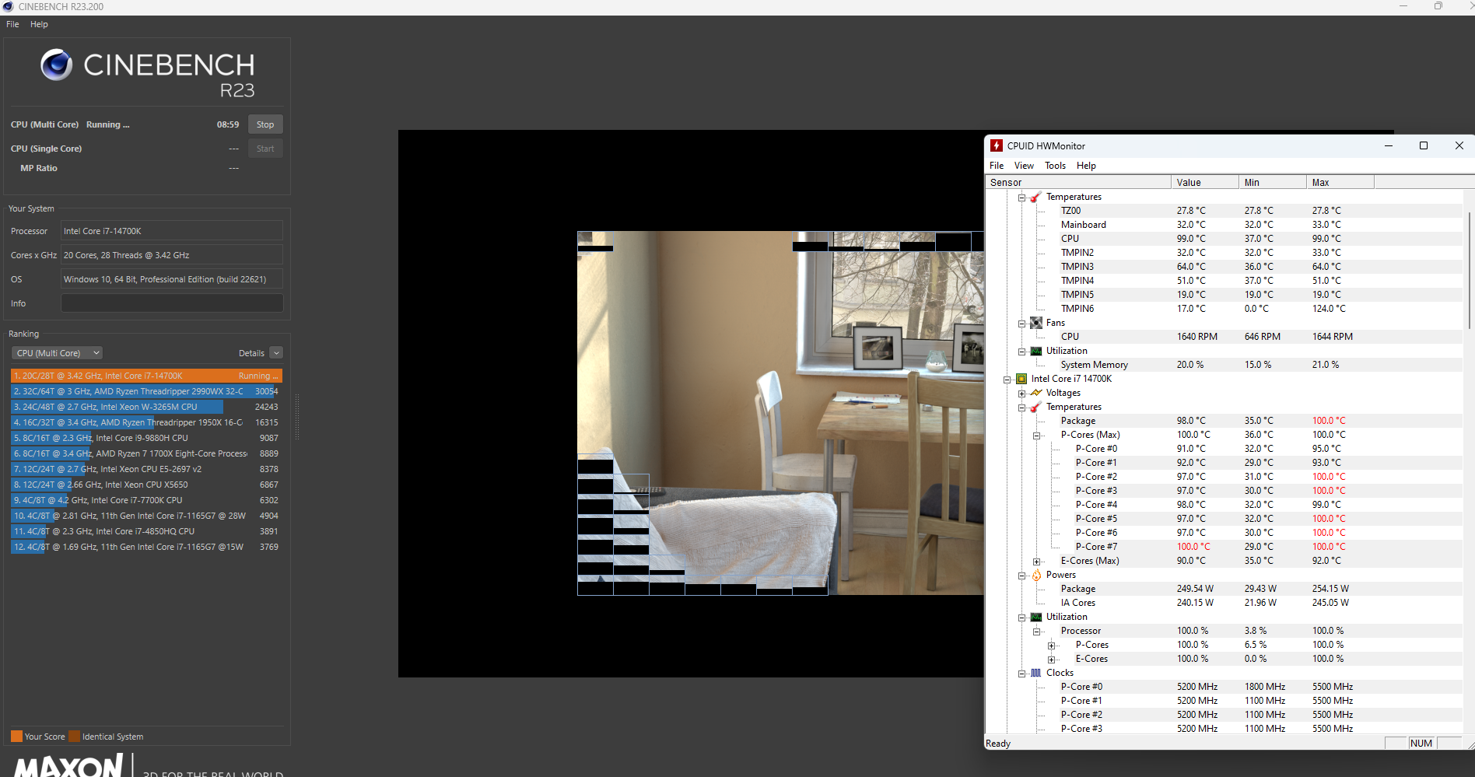The width and height of the screenshot is (1475, 777).
Task: Select the running i7-14700K ranking entry
Action: [x=146, y=376]
